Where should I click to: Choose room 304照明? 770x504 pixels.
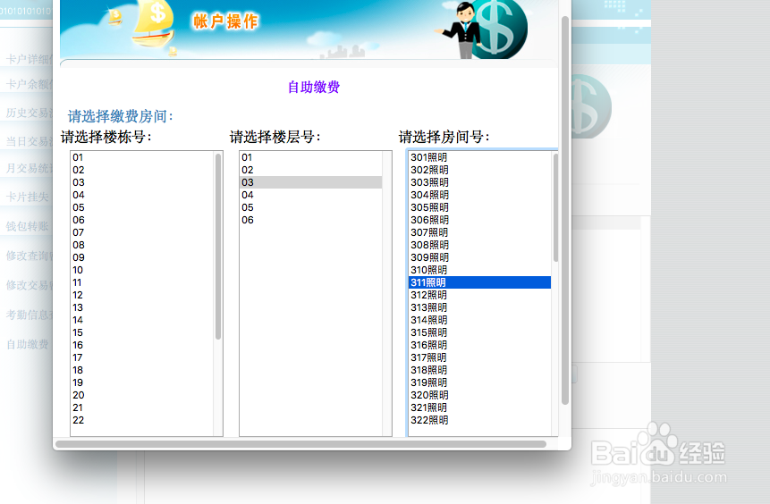[x=479, y=195]
